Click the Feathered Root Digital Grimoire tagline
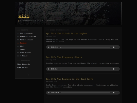137x103 pixels. point(37,21)
